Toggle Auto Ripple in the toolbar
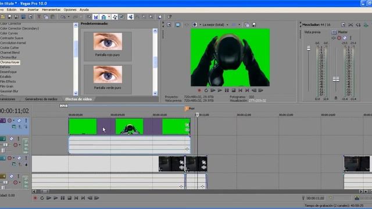Image resolution: width=372 pixels, height=209 pixels. [103, 17]
